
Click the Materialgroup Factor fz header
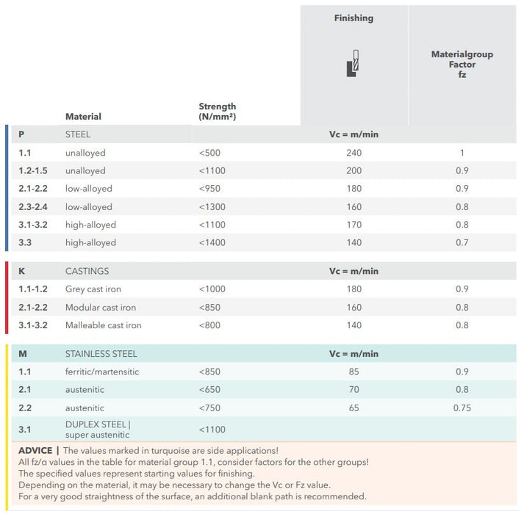(462, 65)
